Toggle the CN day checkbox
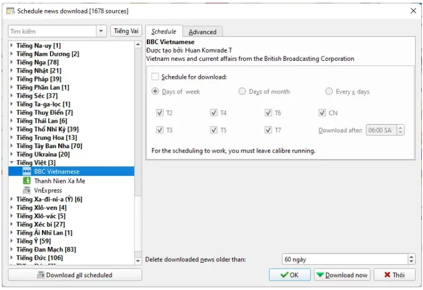423x290 pixels. [x=322, y=113]
